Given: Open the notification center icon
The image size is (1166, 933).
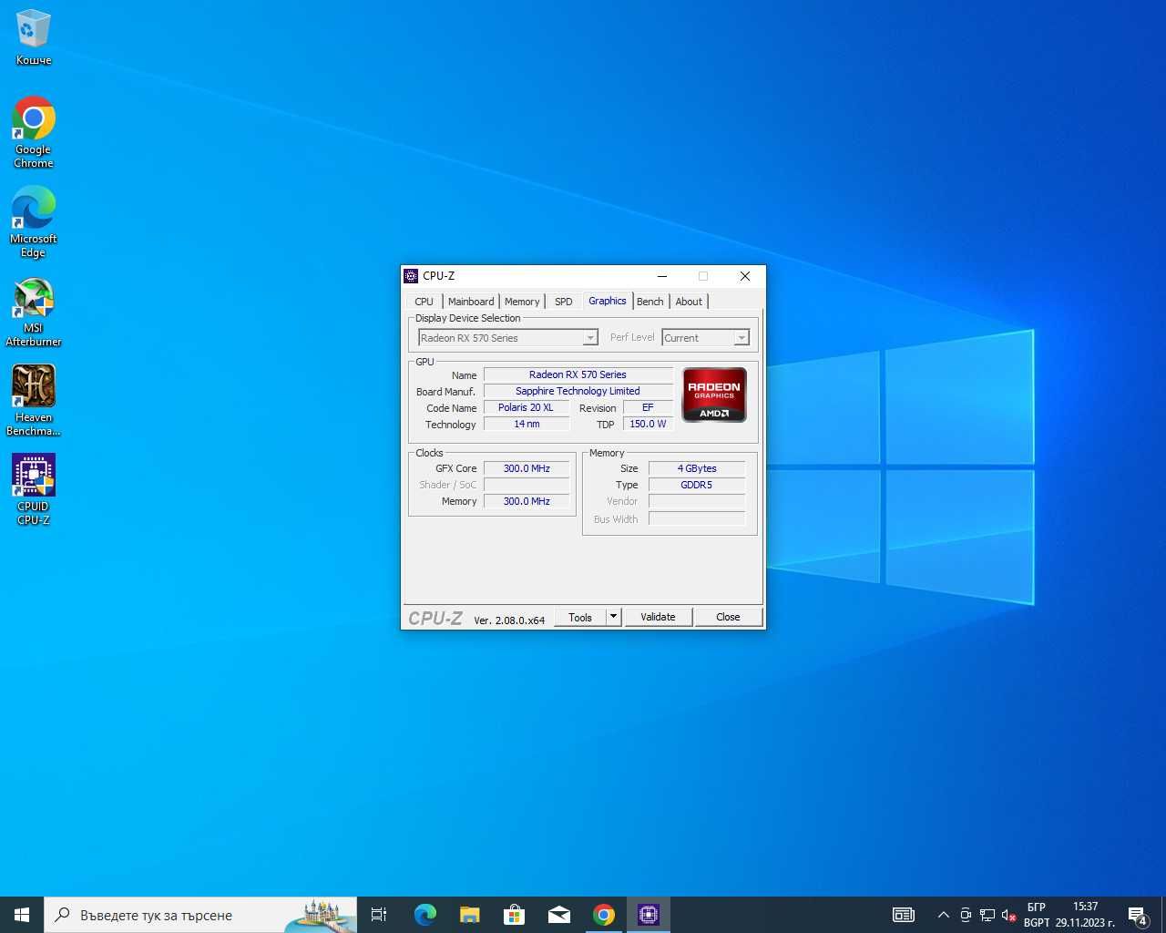Looking at the screenshot, I should tap(1138, 915).
